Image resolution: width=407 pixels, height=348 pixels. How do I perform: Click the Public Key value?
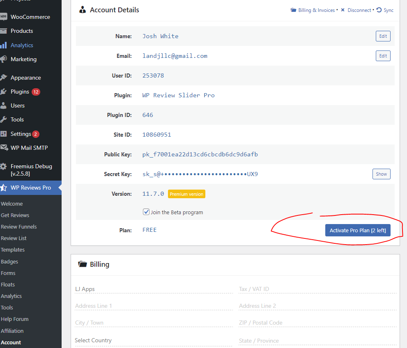(x=200, y=154)
